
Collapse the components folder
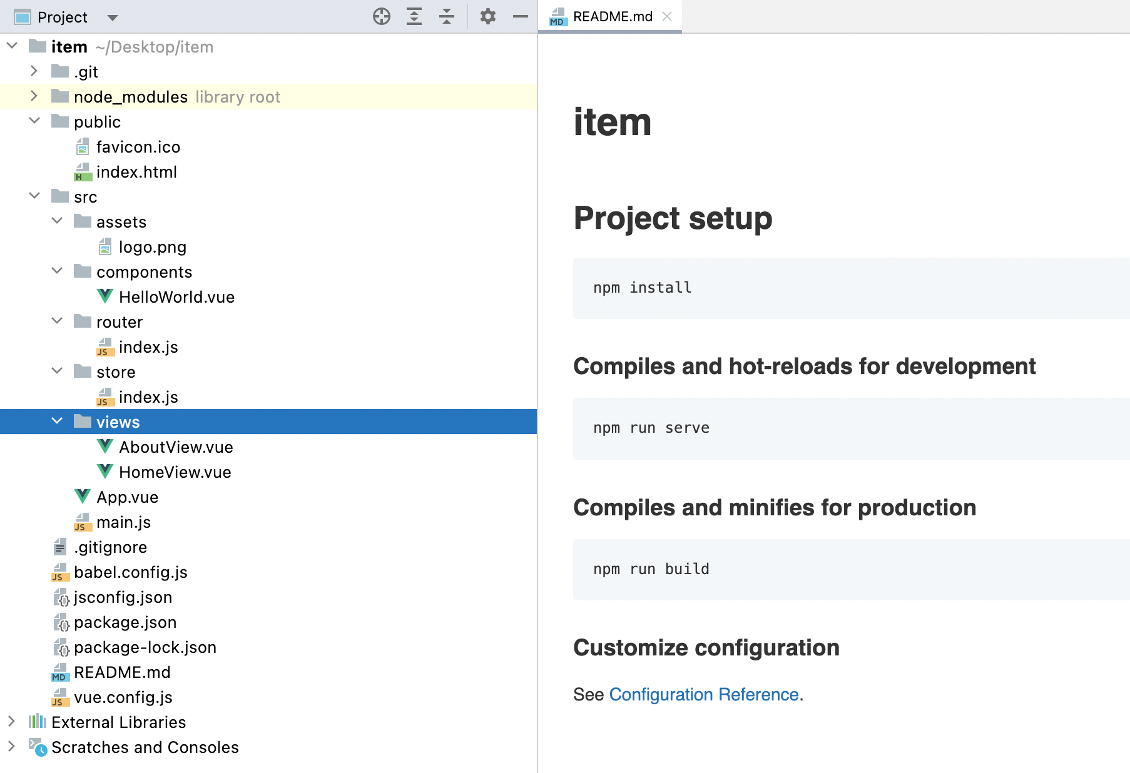click(x=57, y=271)
